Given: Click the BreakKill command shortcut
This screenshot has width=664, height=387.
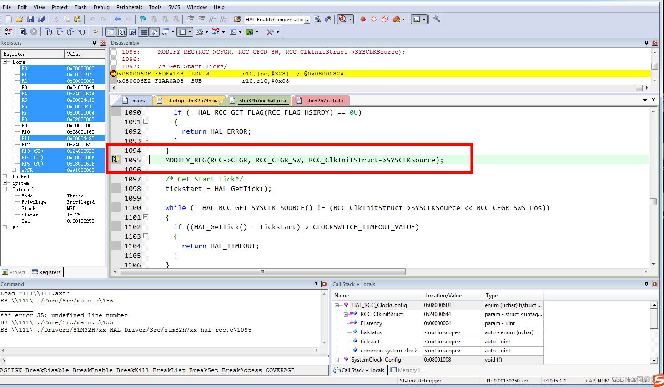Looking at the screenshot, I should [132, 370].
